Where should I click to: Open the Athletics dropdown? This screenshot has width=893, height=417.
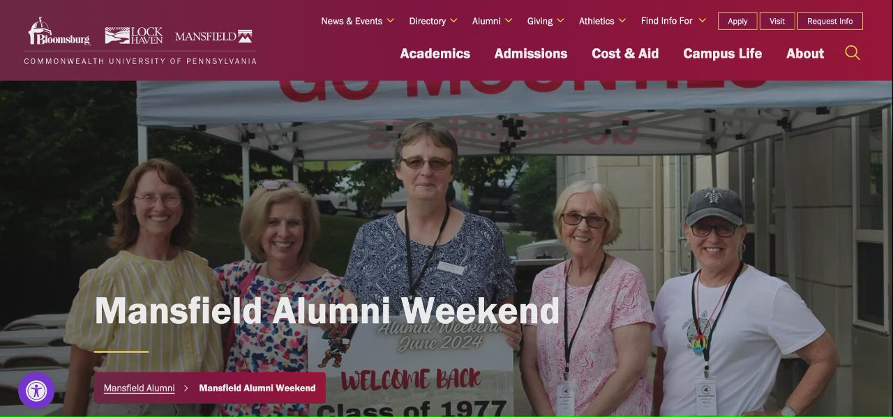(602, 21)
